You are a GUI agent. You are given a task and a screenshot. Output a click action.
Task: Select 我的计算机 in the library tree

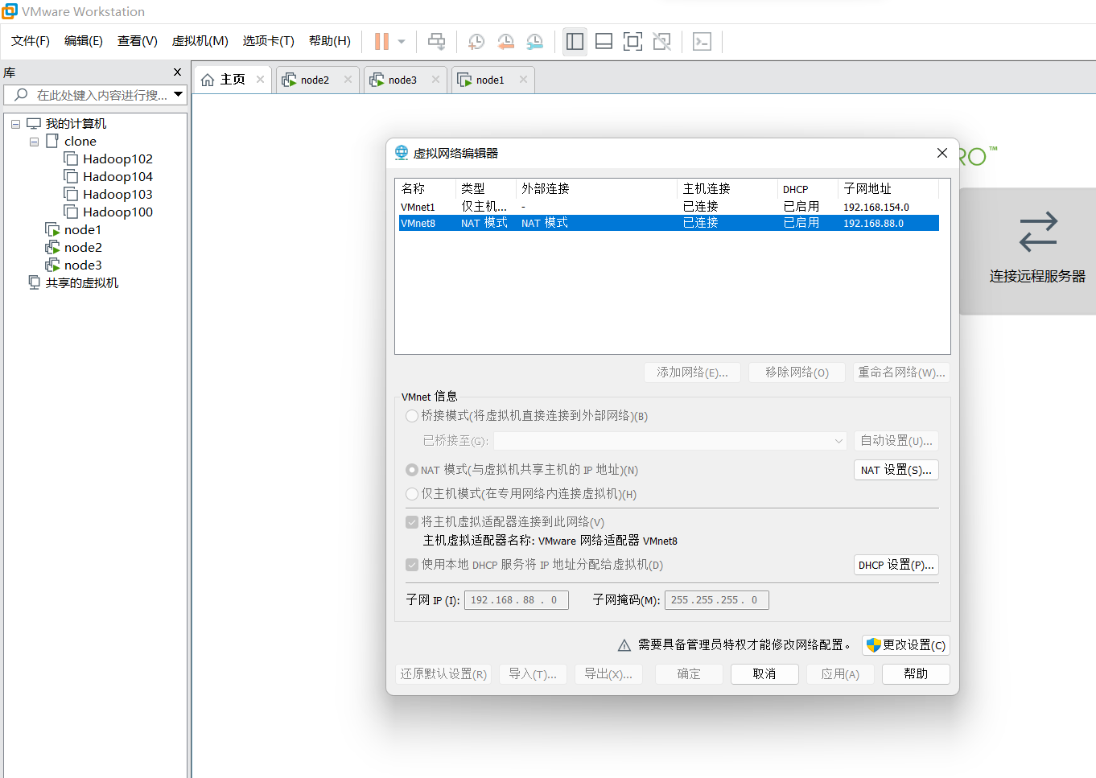coord(76,124)
